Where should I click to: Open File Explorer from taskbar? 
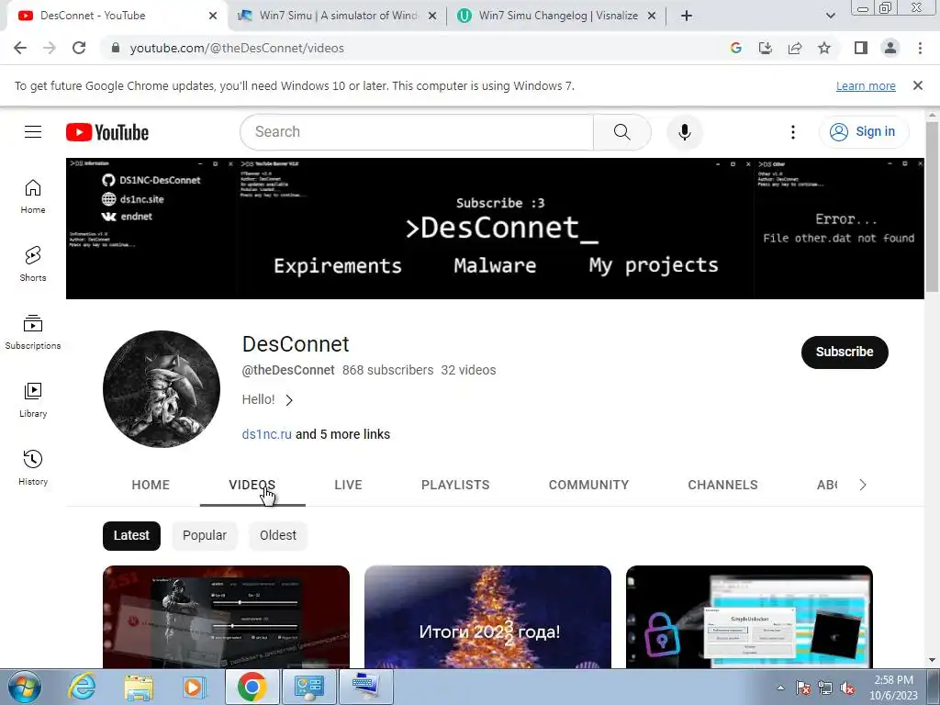click(138, 687)
